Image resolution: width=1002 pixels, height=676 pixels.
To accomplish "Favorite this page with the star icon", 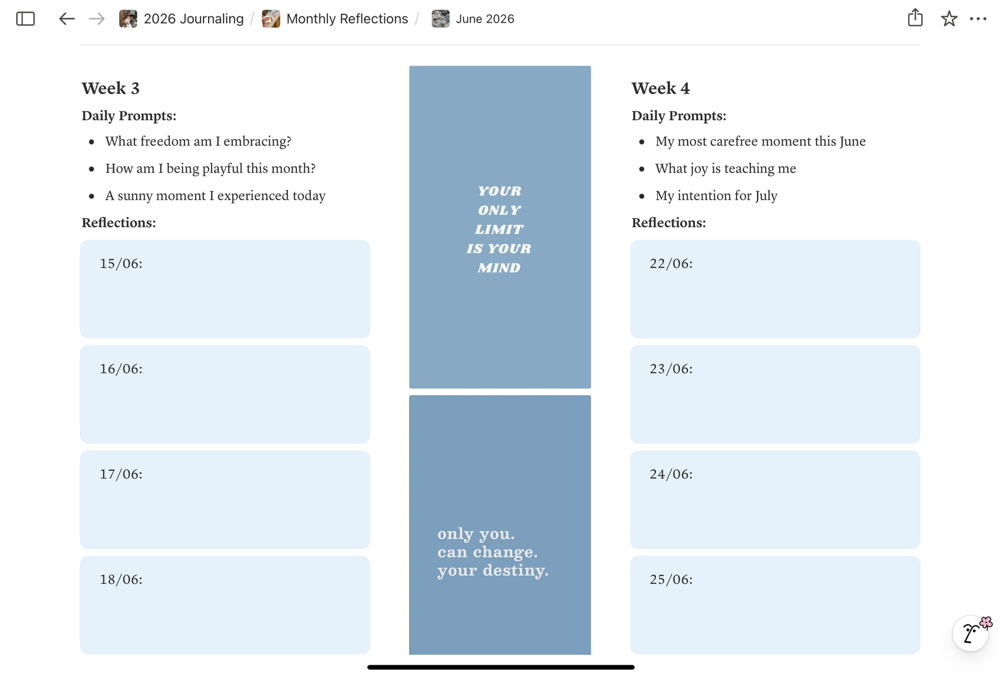I will [x=948, y=19].
